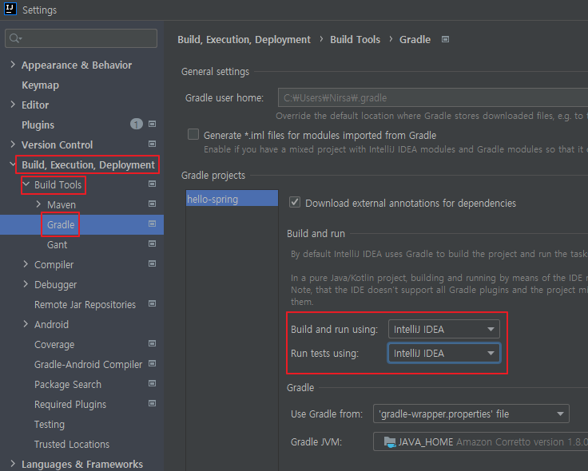
Task: Select Gant under Build Tools
Action: (x=57, y=244)
